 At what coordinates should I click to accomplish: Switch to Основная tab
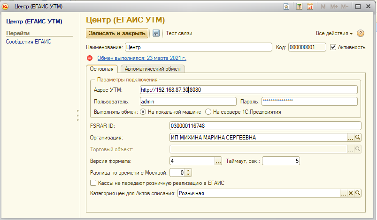pyautogui.click(x=102, y=69)
